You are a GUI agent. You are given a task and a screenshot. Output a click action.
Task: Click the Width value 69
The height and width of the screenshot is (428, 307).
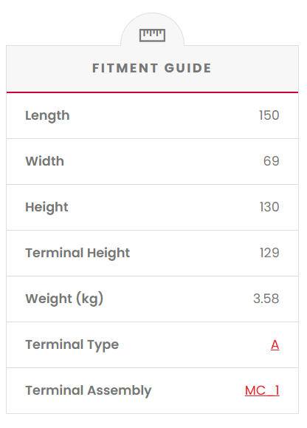(272, 161)
